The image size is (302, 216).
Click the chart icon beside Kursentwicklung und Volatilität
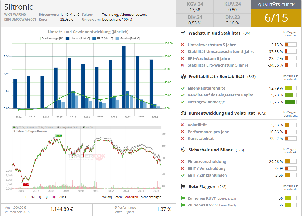(183, 113)
